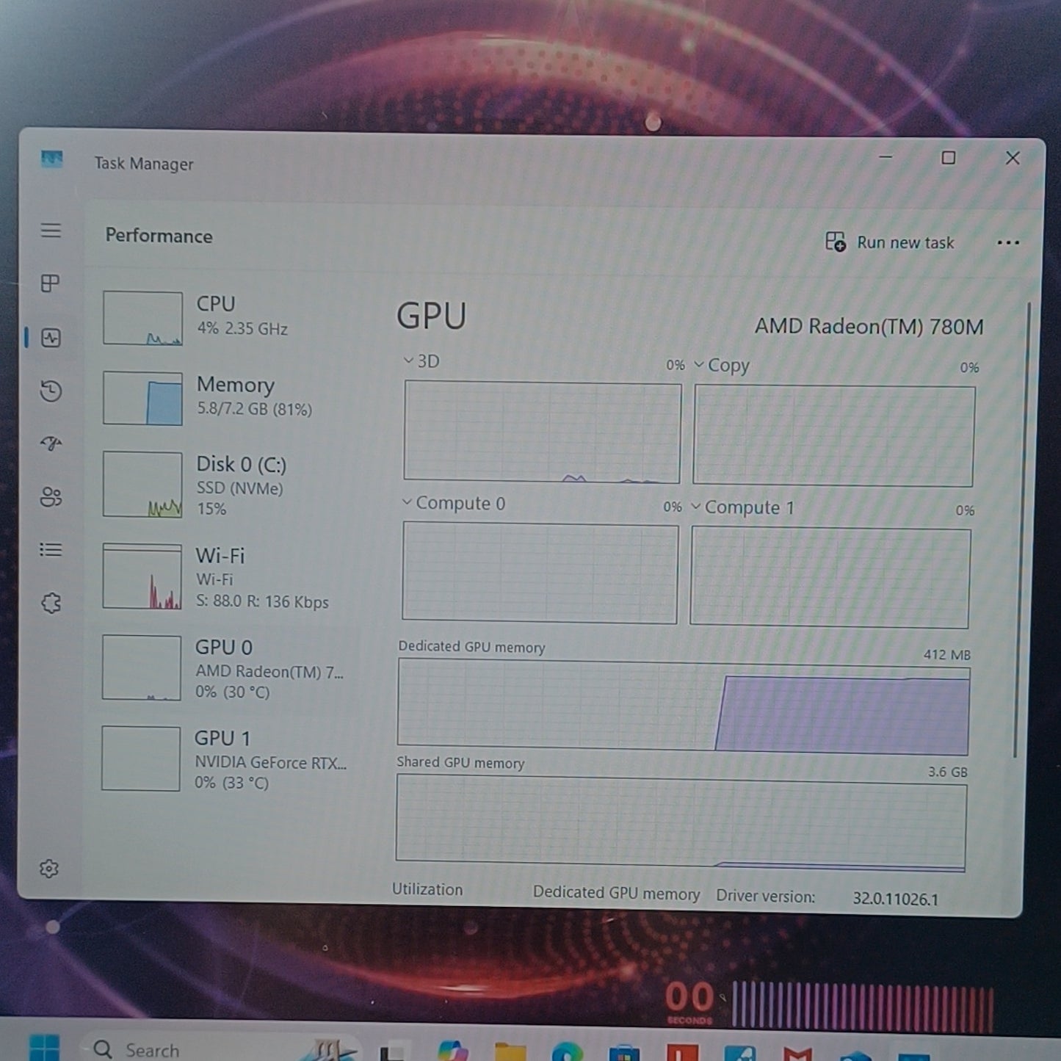Open the Compute 1 engine dropdown

tap(742, 507)
